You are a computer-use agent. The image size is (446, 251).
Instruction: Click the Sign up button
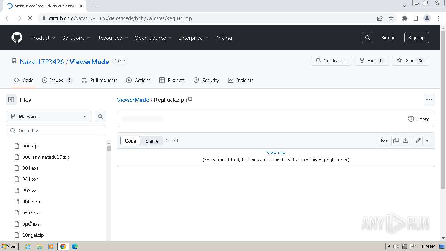click(x=417, y=38)
